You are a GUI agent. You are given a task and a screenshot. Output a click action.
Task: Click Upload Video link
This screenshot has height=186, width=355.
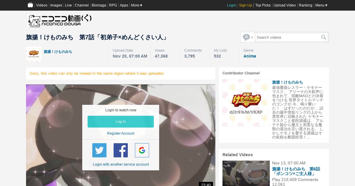tap(285, 5)
